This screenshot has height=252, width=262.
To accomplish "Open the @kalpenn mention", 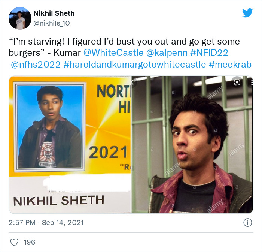I will click(x=167, y=53).
